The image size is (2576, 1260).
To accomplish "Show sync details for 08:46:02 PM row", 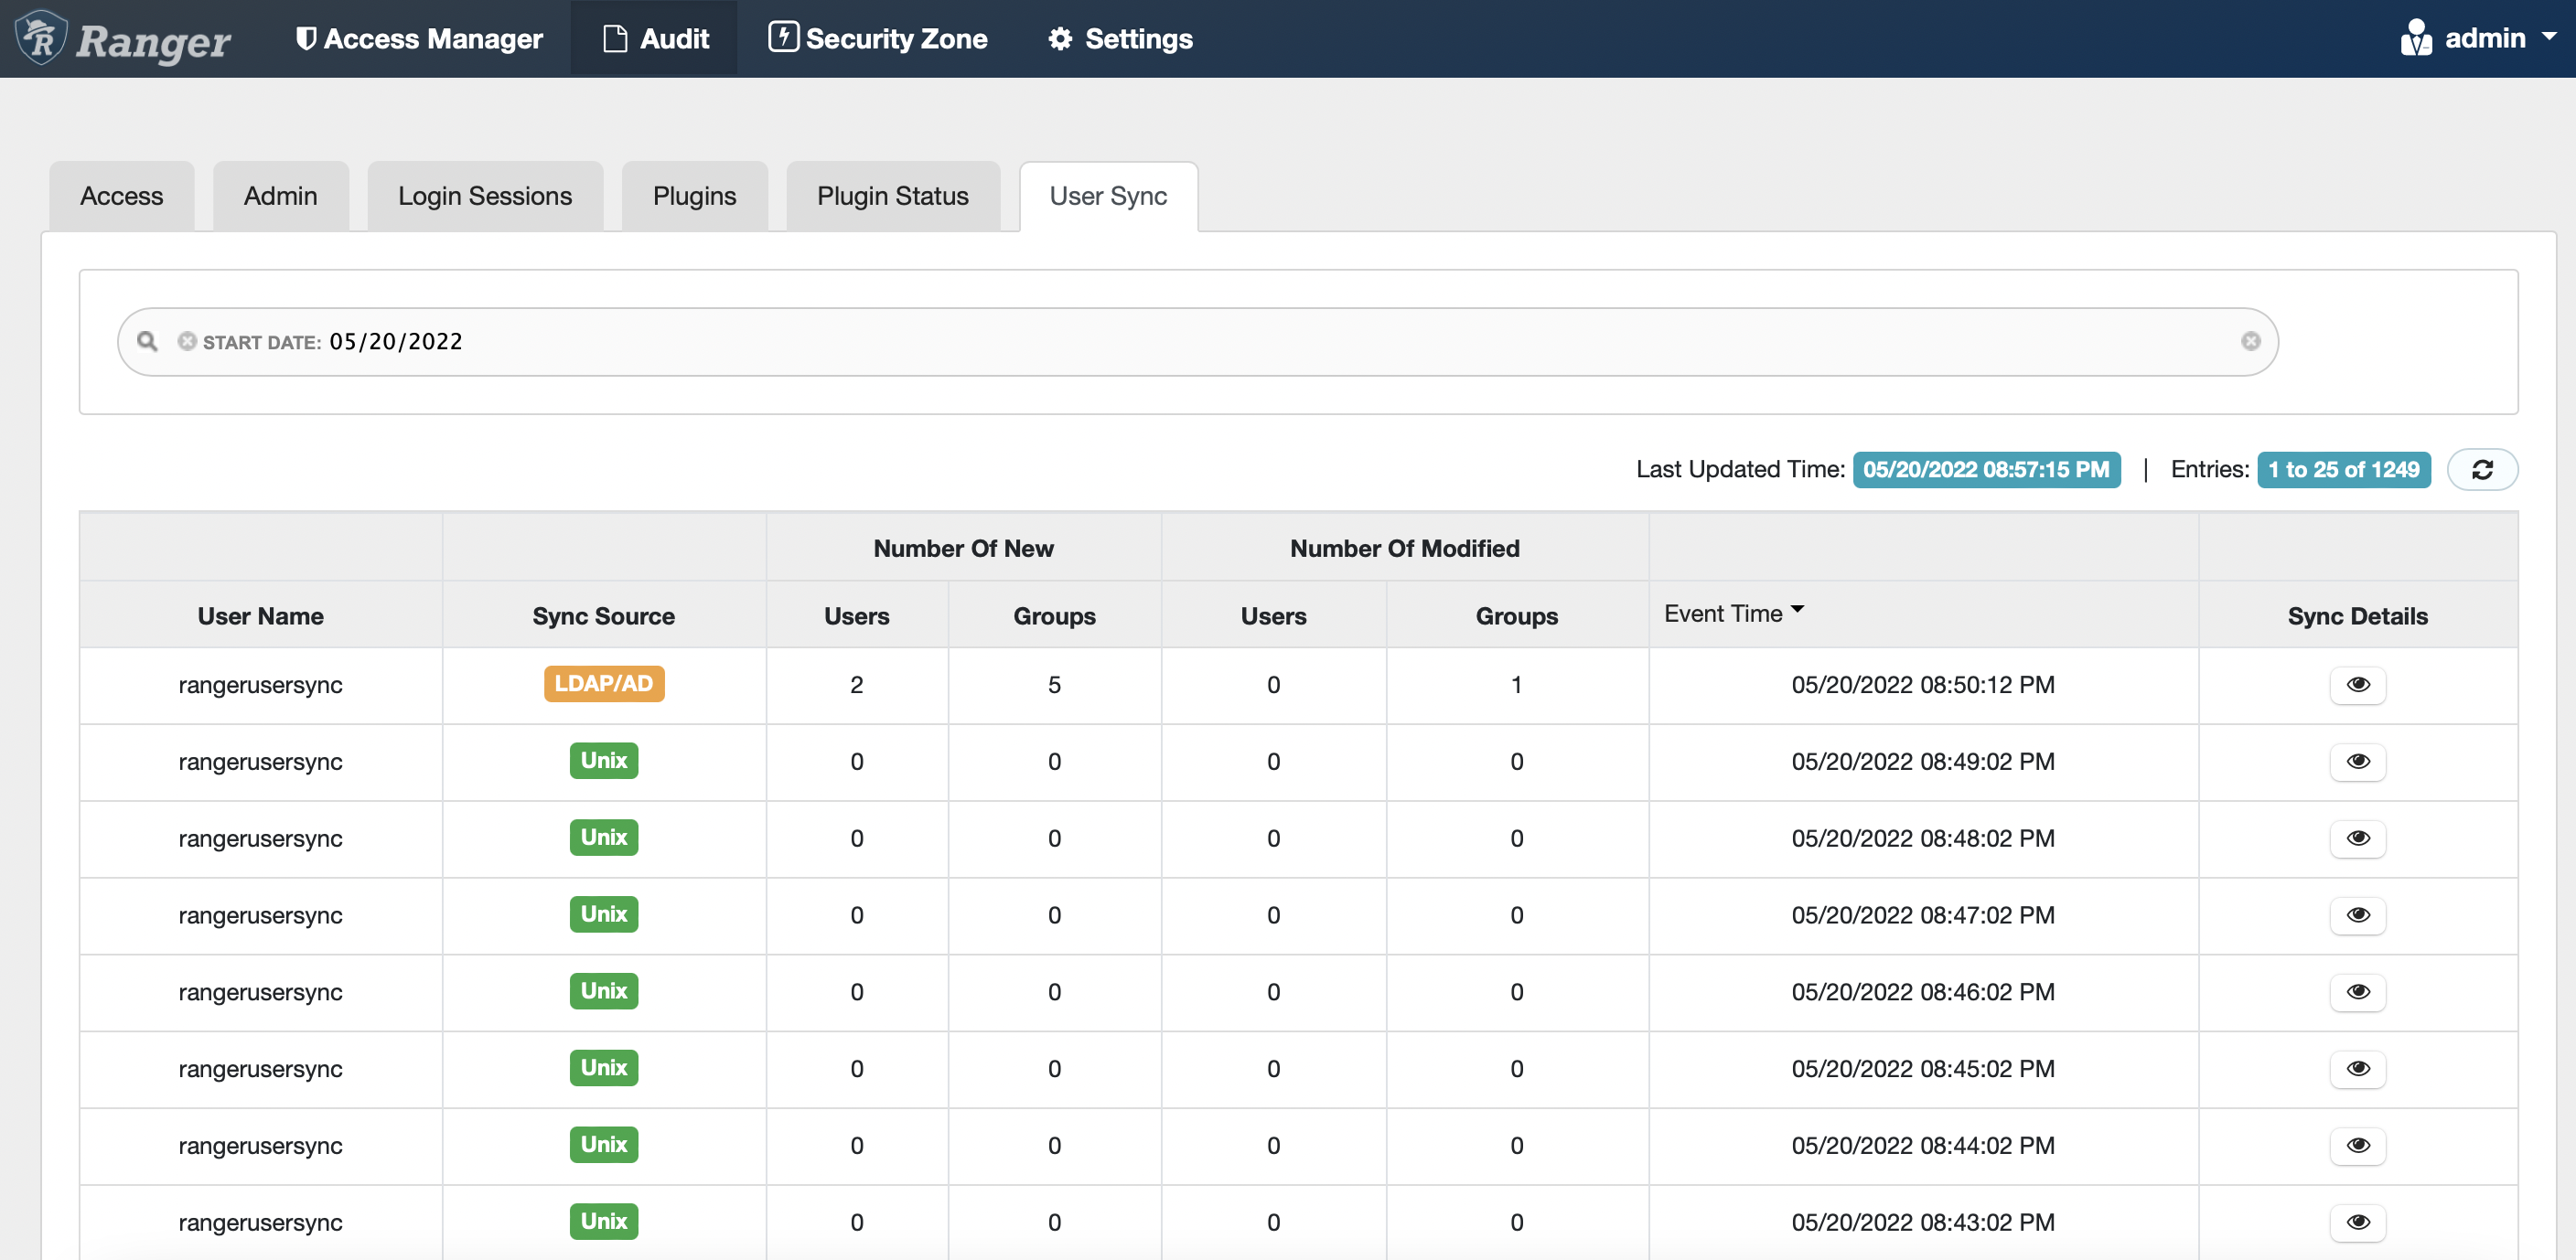I will (x=2357, y=991).
